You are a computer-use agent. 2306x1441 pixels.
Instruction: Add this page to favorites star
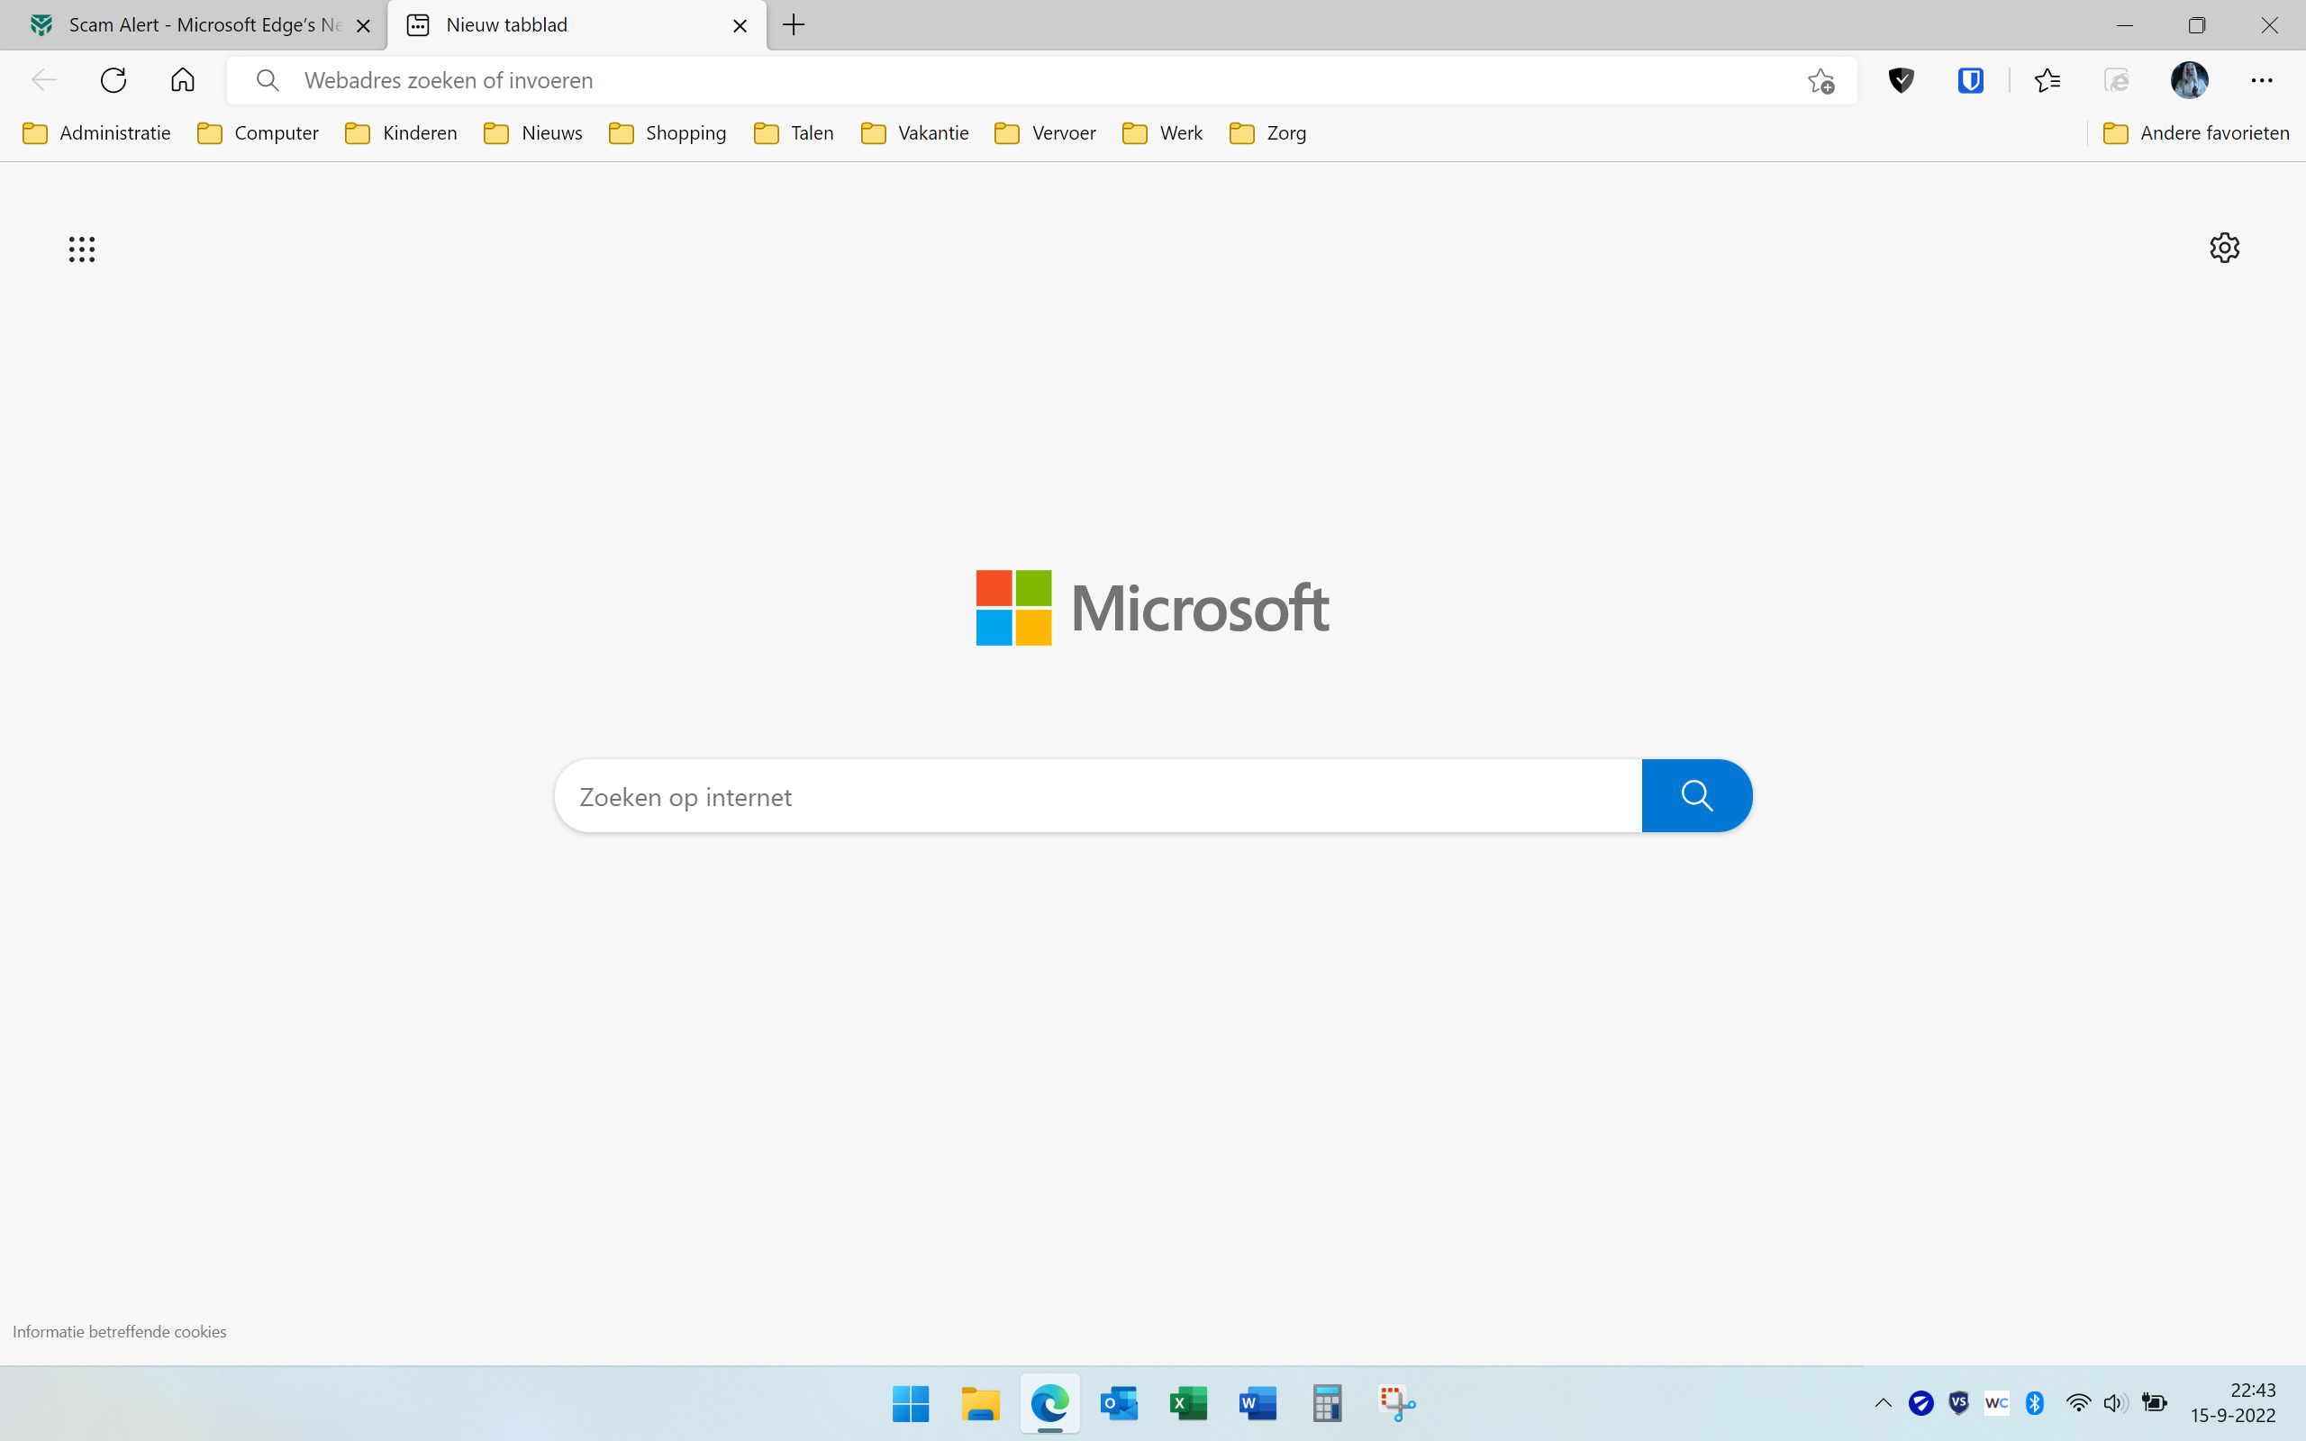pos(1821,81)
